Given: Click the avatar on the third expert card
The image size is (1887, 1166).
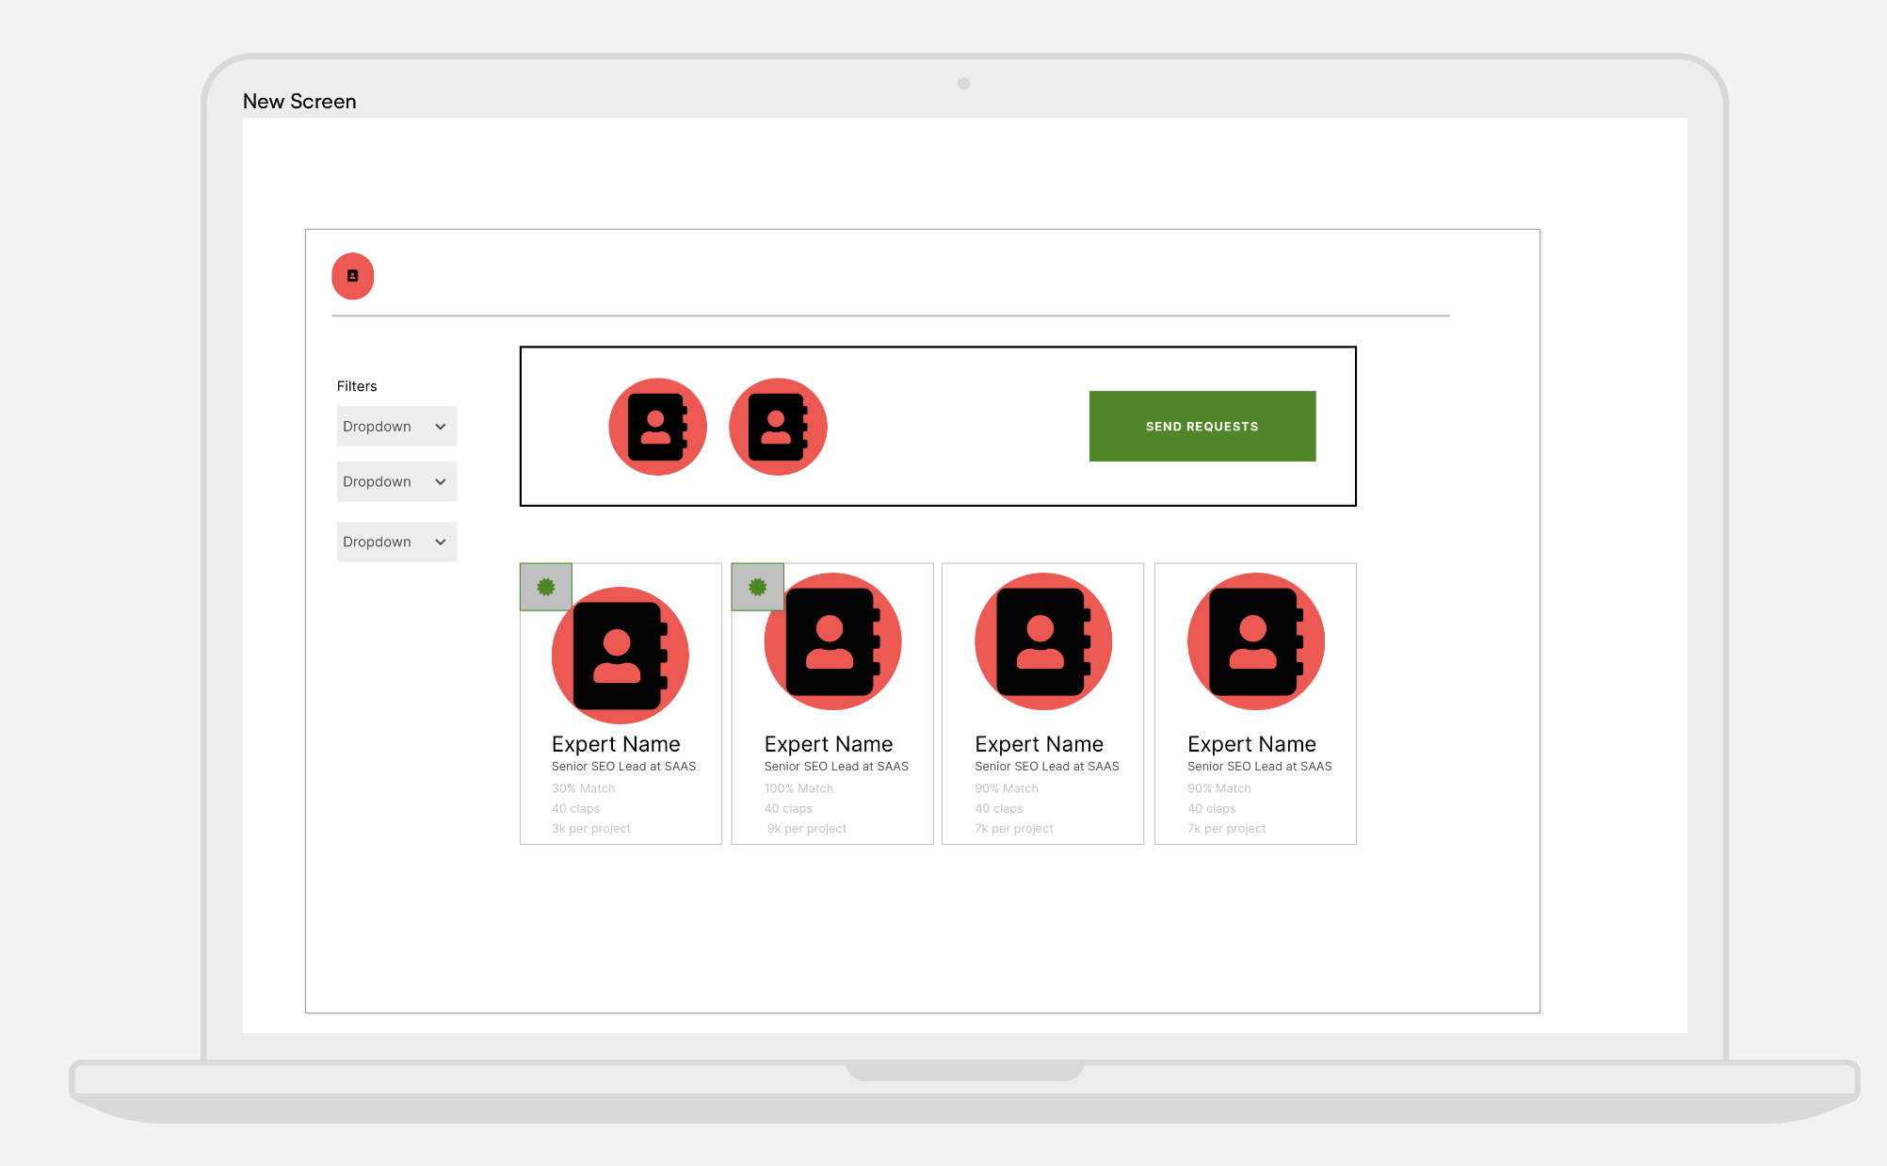Looking at the screenshot, I should click(x=1042, y=640).
